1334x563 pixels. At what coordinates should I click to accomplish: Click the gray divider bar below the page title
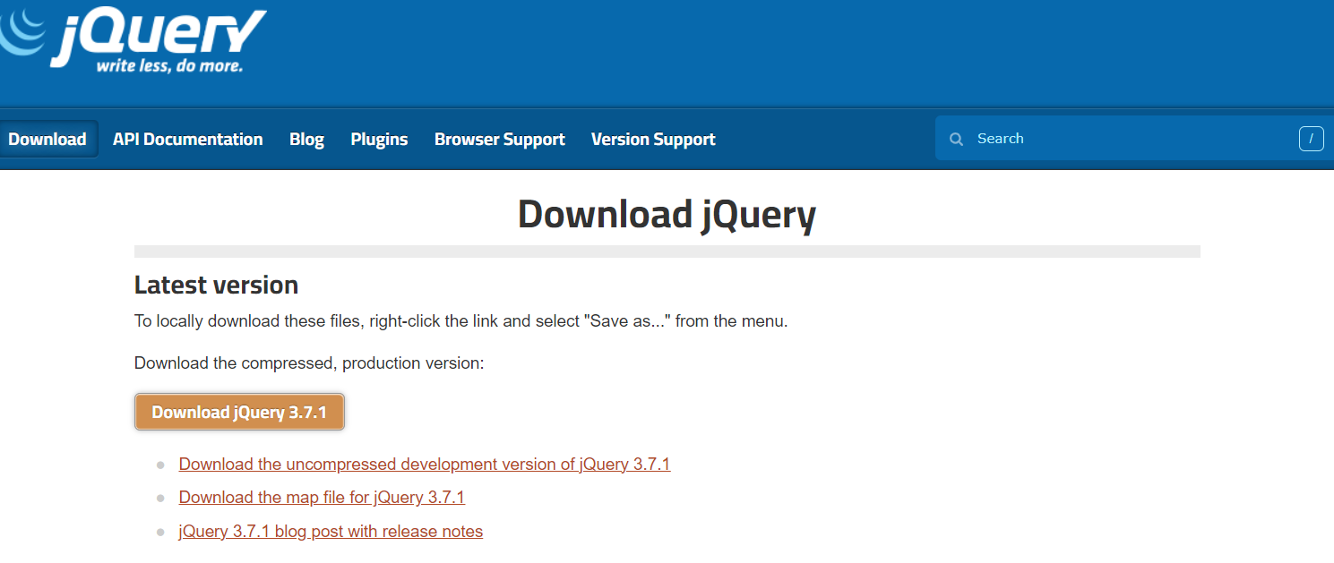tap(667, 252)
